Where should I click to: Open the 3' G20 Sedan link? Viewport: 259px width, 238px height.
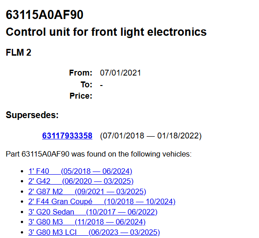tap(93, 212)
